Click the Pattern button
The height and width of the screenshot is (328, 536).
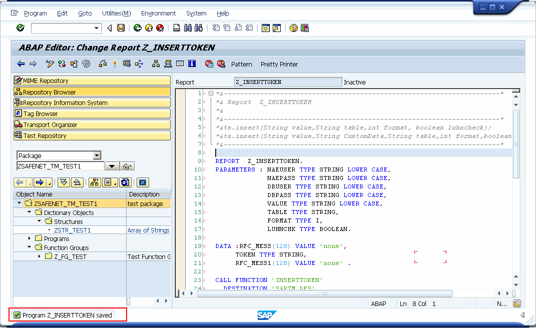point(241,64)
